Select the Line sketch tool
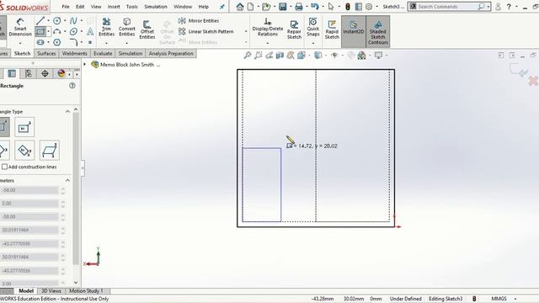This screenshot has width=539, height=303. (x=40, y=20)
